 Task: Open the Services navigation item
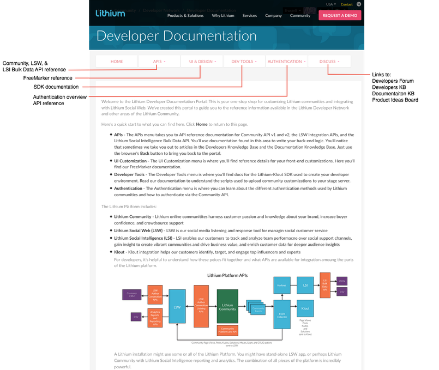[x=249, y=16]
